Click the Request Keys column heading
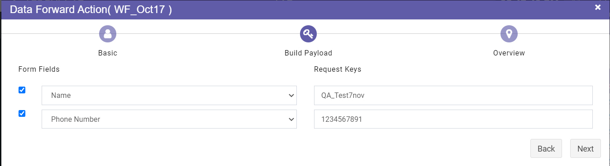Viewport: 610px width, 166px height. 338,69
